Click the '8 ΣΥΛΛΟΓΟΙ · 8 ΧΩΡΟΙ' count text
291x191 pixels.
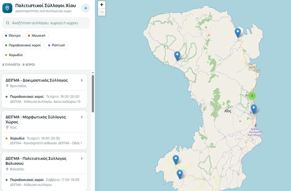click(x=18, y=64)
